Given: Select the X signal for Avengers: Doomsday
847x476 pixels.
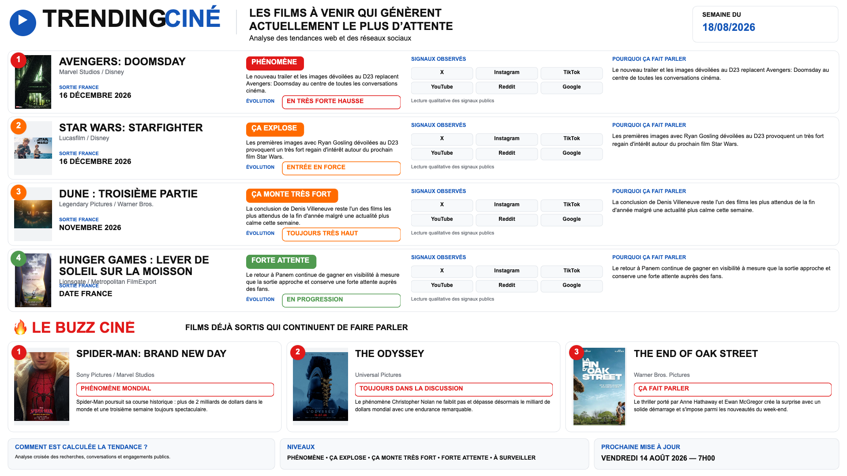Looking at the screenshot, I should point(442,73).
